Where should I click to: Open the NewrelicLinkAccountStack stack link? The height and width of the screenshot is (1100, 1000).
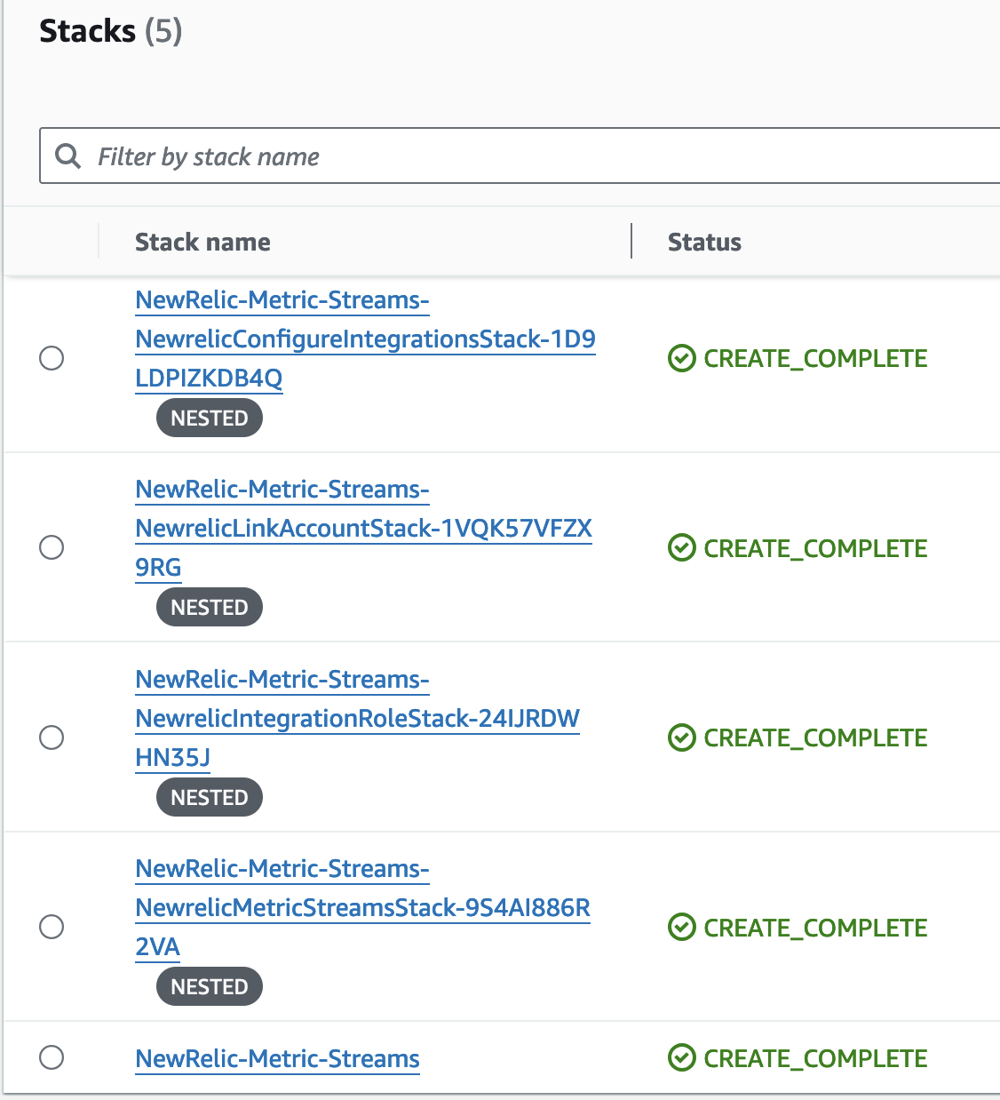363,528
